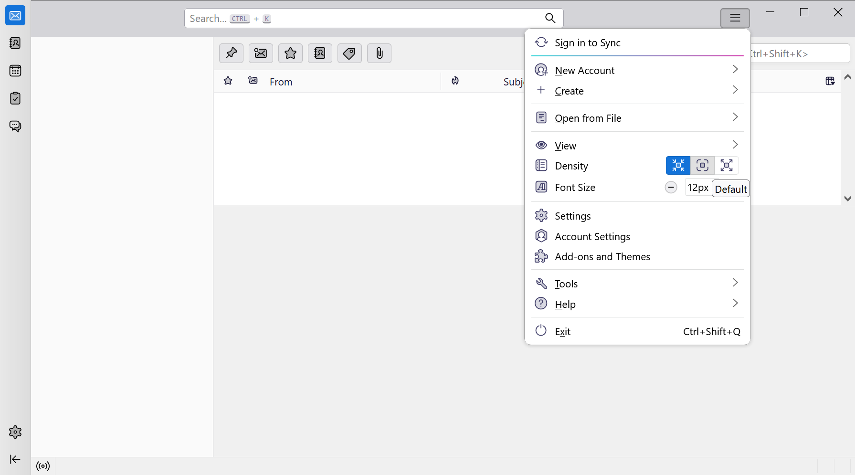The width and height of the screenshot is (855, 475).
Task: Click the message list scroll up arrow
Action: 848,77
